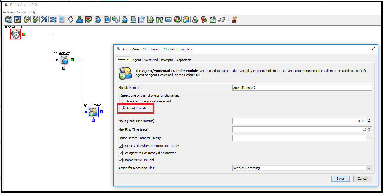
Task: Click the blue right-side port of AgentTransf... node
Action: pyautogui.click(x=102, y=112)
